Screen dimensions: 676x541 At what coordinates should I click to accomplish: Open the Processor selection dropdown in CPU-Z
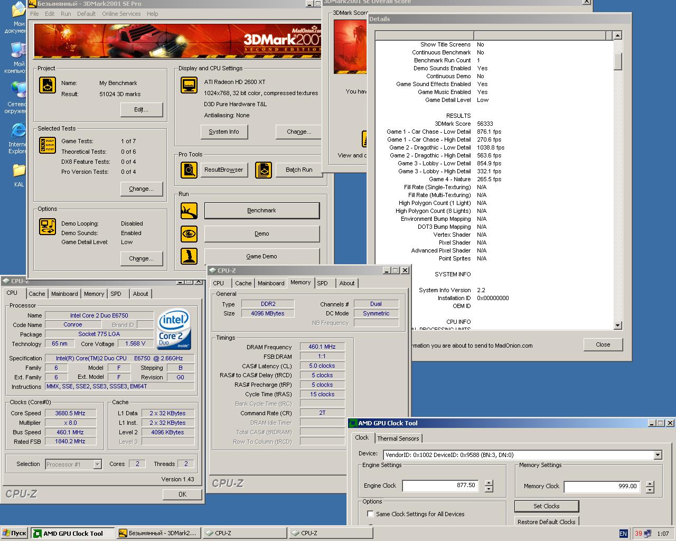(x=97, y=464)
